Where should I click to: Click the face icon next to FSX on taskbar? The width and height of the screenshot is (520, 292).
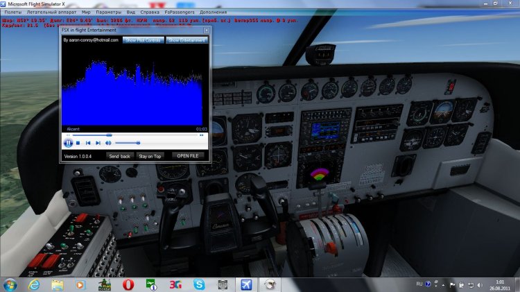(x=270, y=284)
